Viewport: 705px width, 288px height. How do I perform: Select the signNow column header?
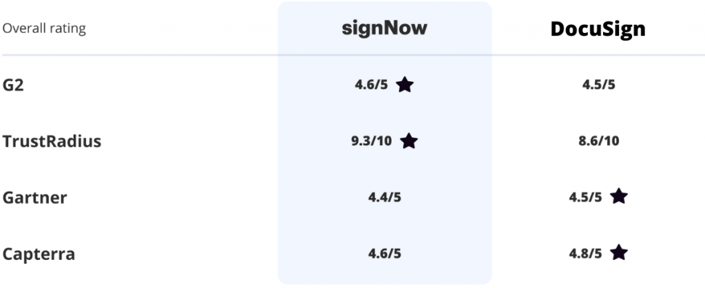click(x=384, y=29)
